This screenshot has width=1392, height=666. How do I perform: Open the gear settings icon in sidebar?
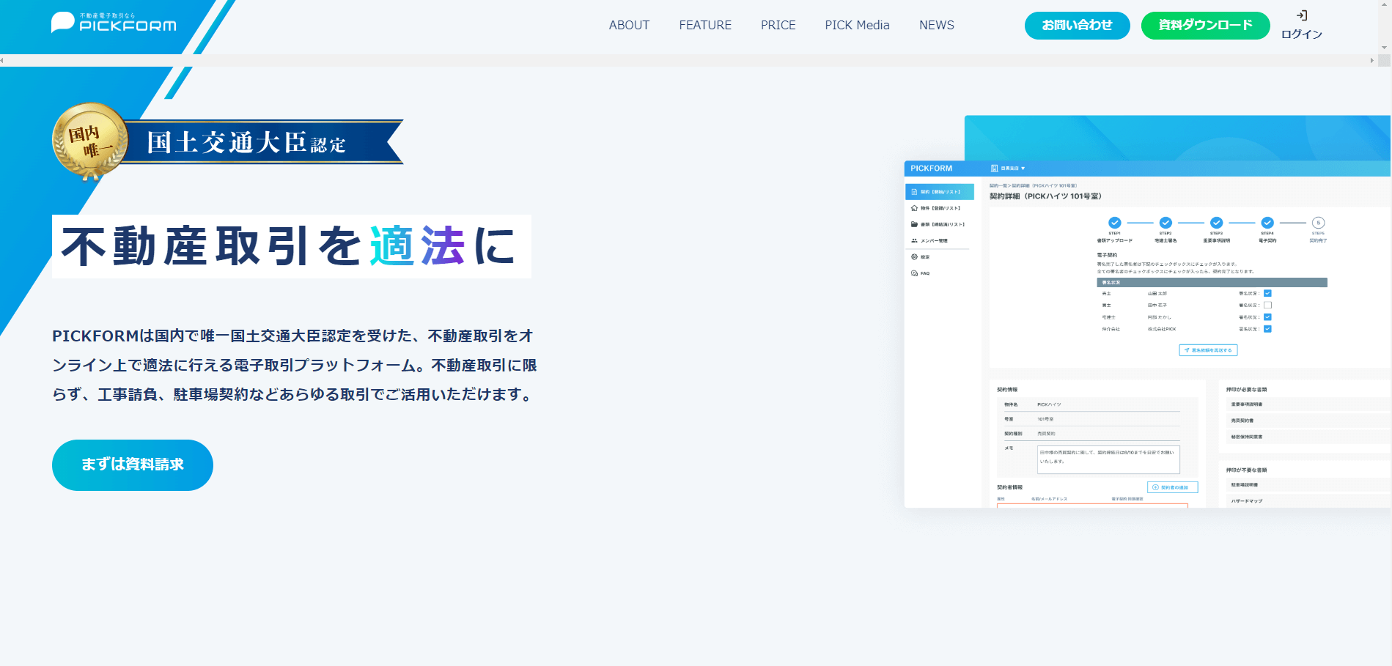pos(914,256)
